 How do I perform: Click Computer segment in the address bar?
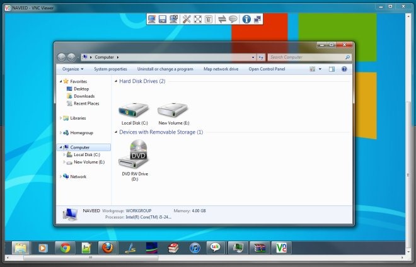coord(104,57)
